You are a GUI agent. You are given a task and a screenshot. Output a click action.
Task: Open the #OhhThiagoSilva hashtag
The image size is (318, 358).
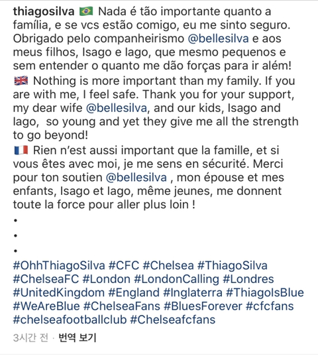(x=59, y=266)
